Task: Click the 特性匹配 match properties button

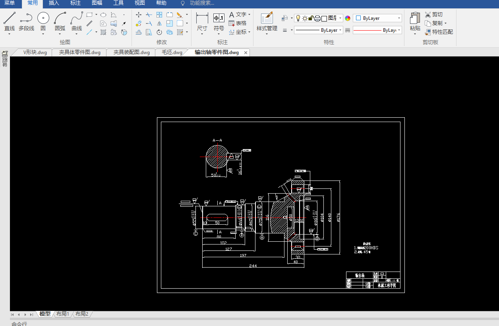Action: pyautogui.click(x=439, y=32)
